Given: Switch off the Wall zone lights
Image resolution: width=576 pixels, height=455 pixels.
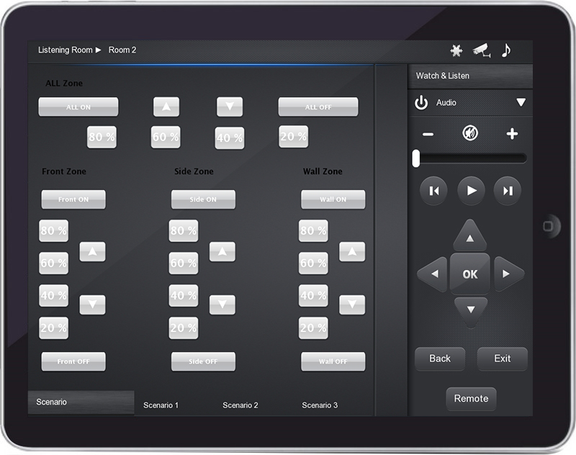Looking at the screenshot, I should (x=333, y=361).
